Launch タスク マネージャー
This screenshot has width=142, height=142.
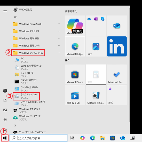[26, 96]
